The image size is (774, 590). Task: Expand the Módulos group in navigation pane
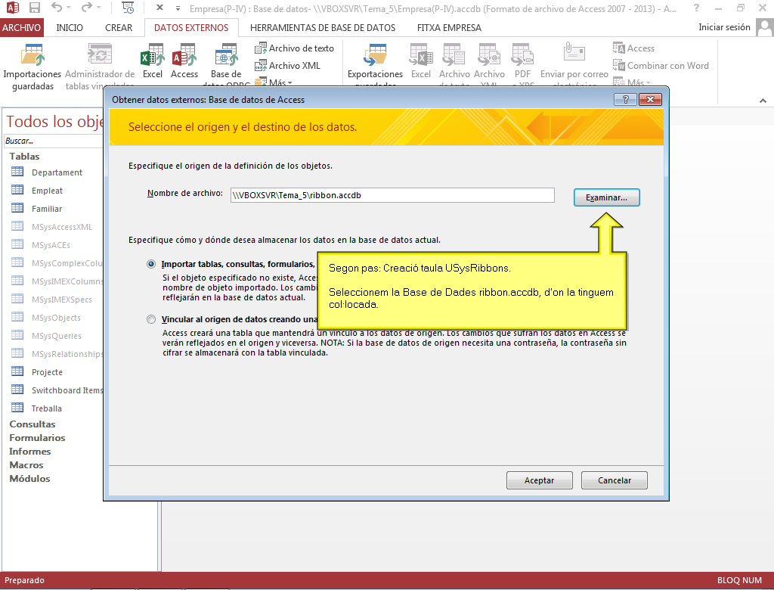point(29,479)
